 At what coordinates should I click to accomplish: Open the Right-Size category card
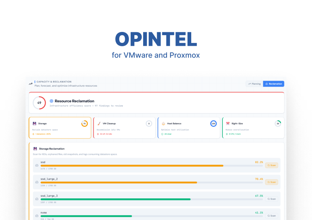pyautogui.click(x=253, y=128)
